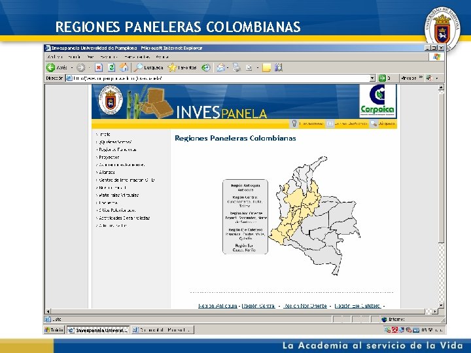Open the Herramientas menu
Viewport: 471px width, 353px height.
click(x=137, y=57)
